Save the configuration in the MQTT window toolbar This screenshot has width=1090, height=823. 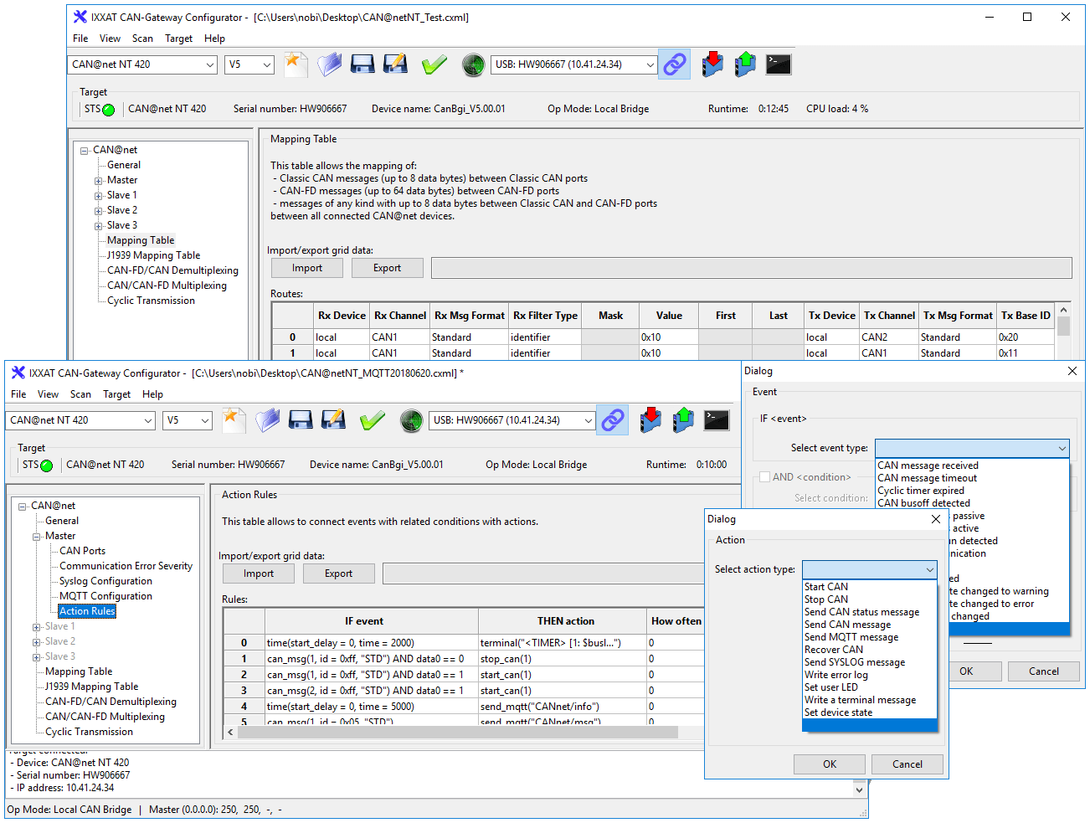300,419
